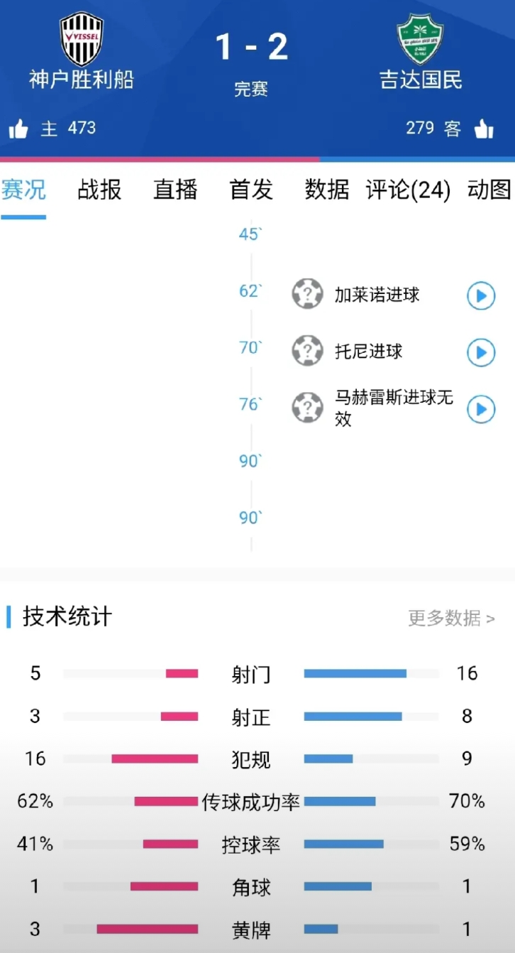The image size is (515, 953).
Task: Play the video replay for 加莱诺进球
Action: click(x=480, y=295)
